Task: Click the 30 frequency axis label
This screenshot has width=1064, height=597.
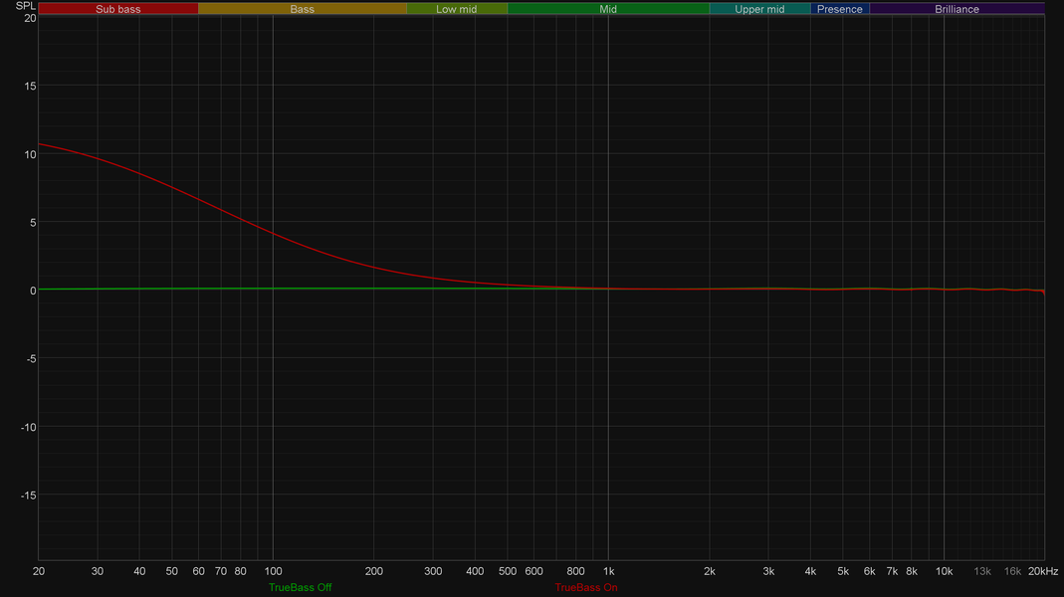Action: click(x=98, y=572)
